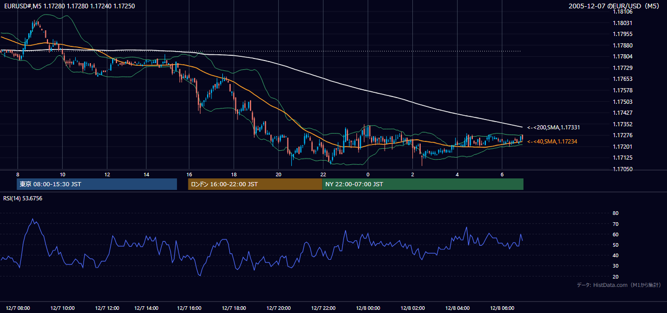Click the 12/8 06:00 date label
This screenshot has width=667, height=313.
click(502, 308)
